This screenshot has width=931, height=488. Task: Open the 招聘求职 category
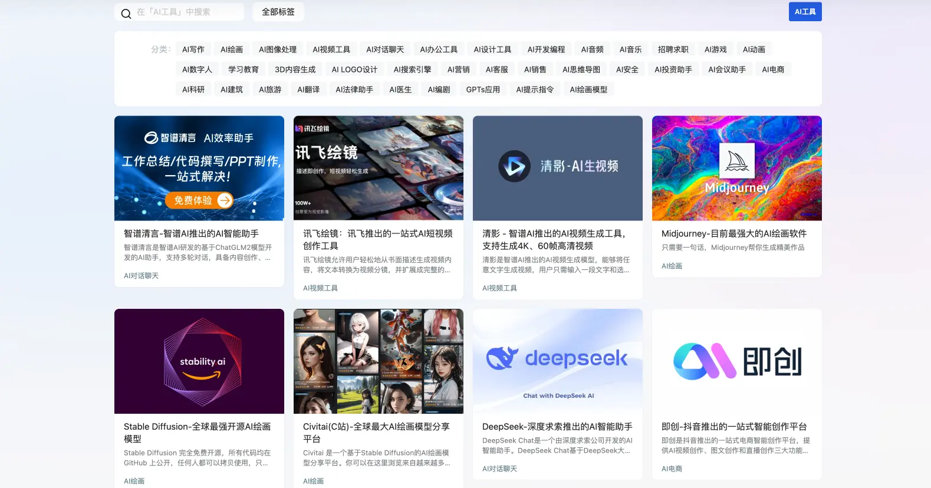pos(673,50)
